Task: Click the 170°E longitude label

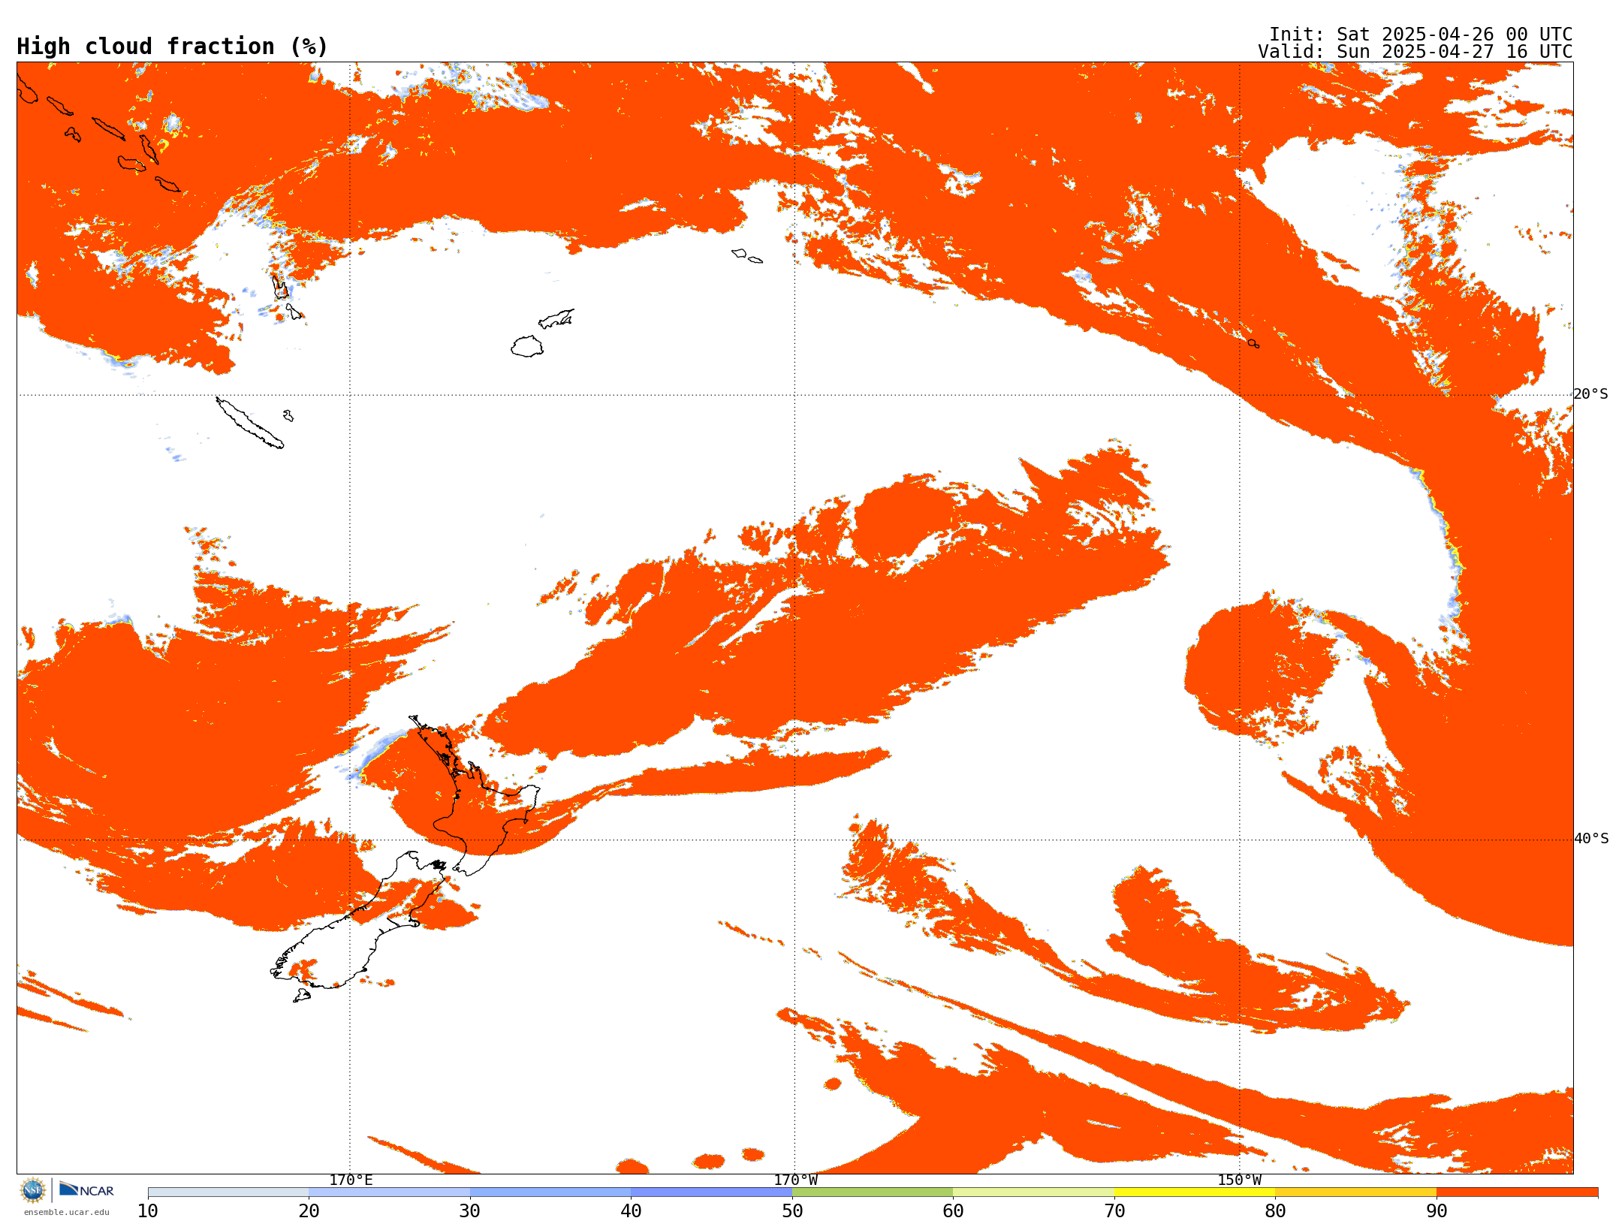Action: (351, 1180)
